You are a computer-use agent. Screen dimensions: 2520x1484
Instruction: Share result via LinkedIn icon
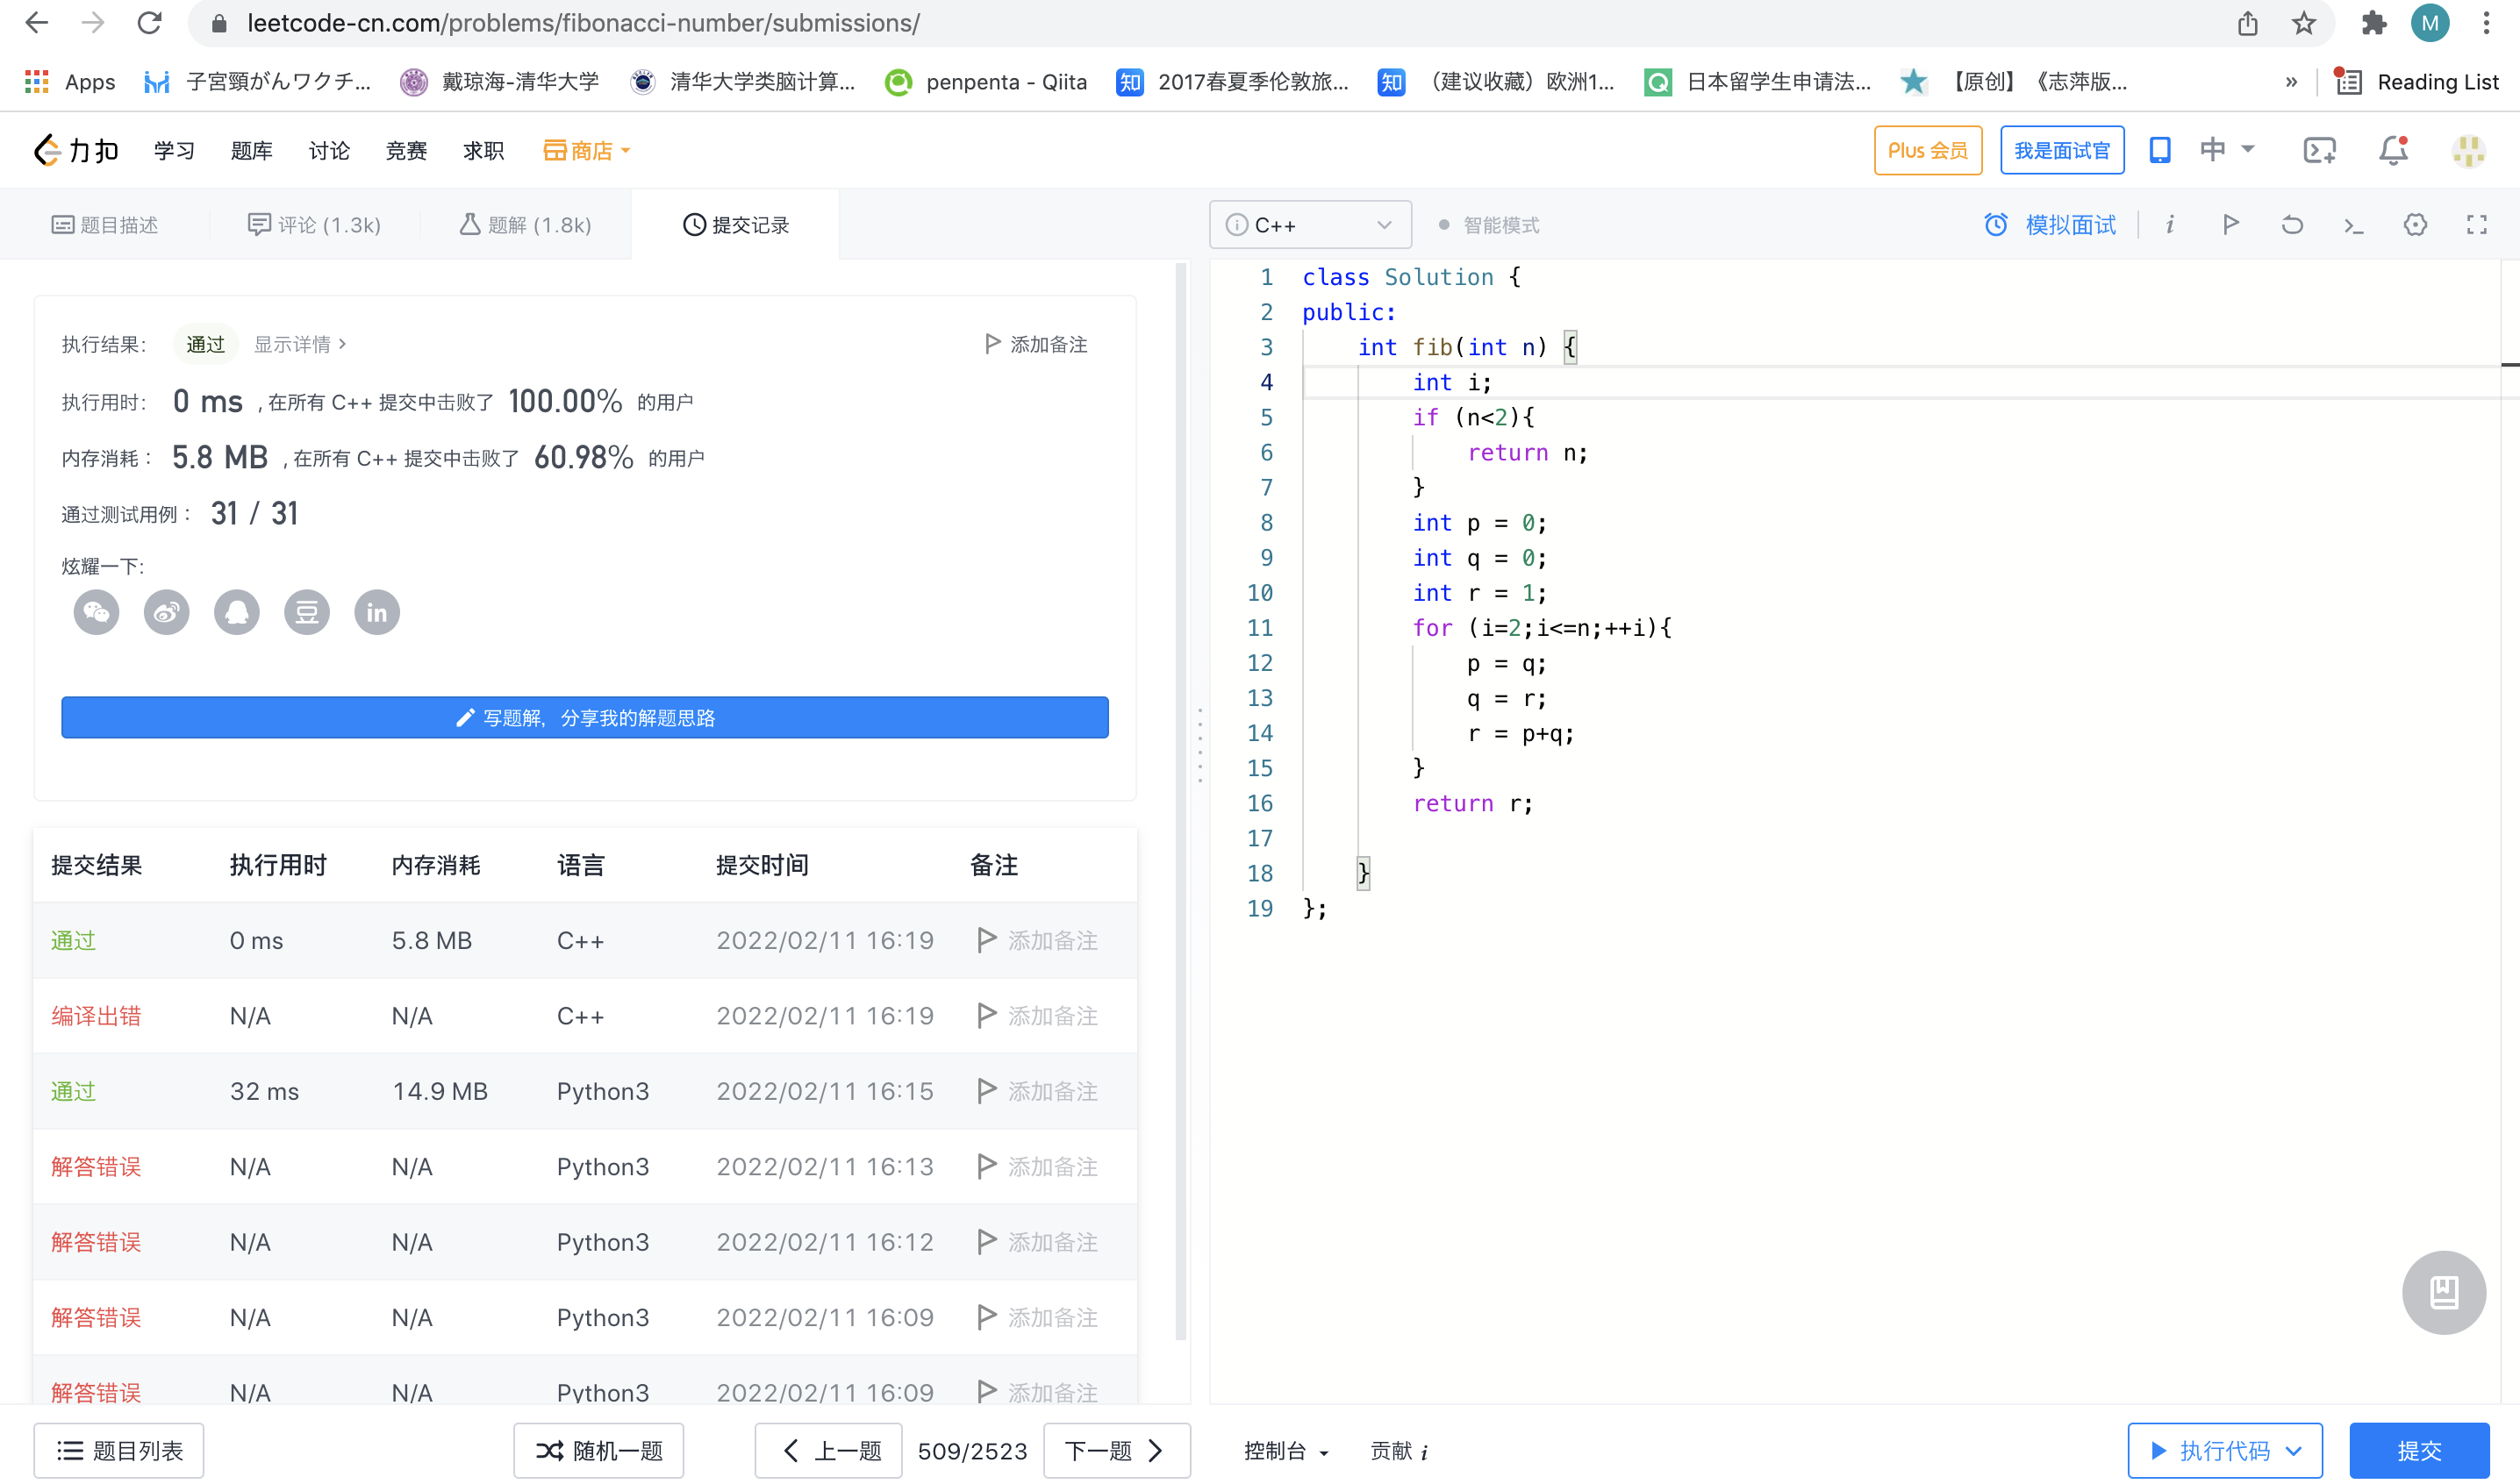376,612
